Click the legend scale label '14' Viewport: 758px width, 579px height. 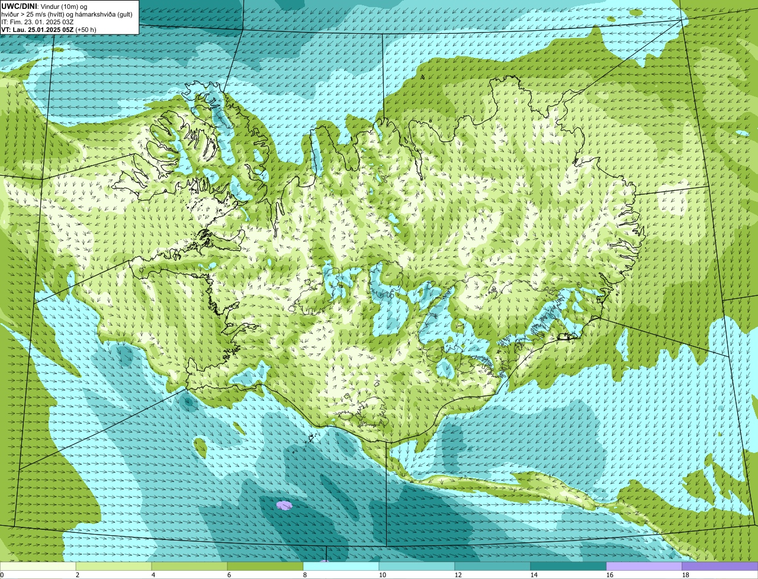click(534, 575)
